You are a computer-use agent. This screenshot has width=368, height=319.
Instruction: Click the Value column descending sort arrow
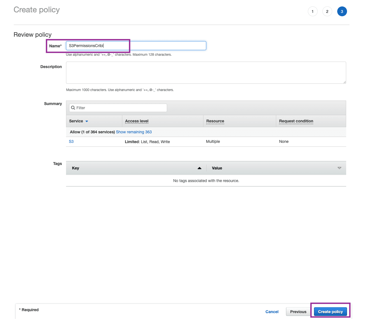tap(339, 168)
